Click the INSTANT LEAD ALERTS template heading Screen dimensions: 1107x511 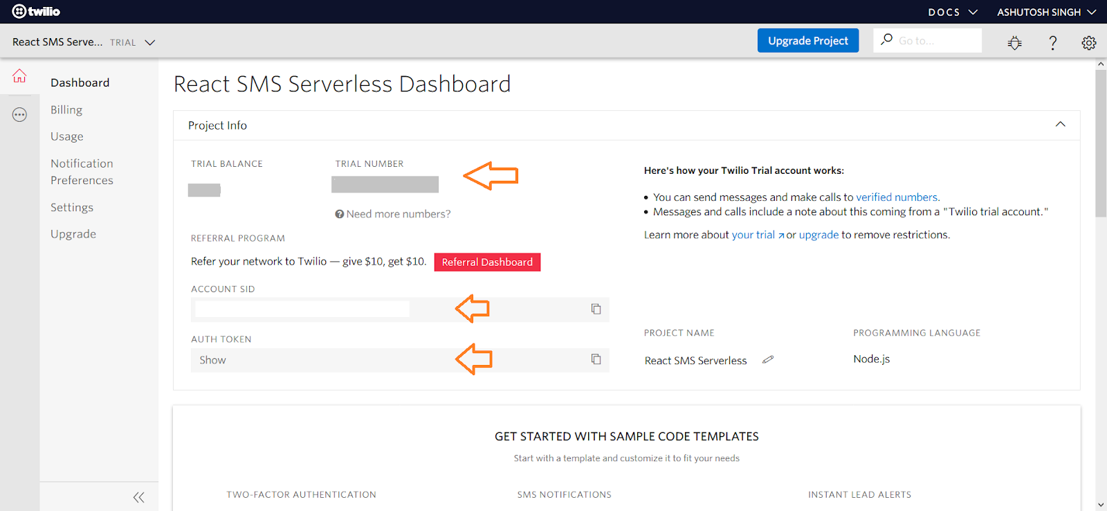coord(860,494)
